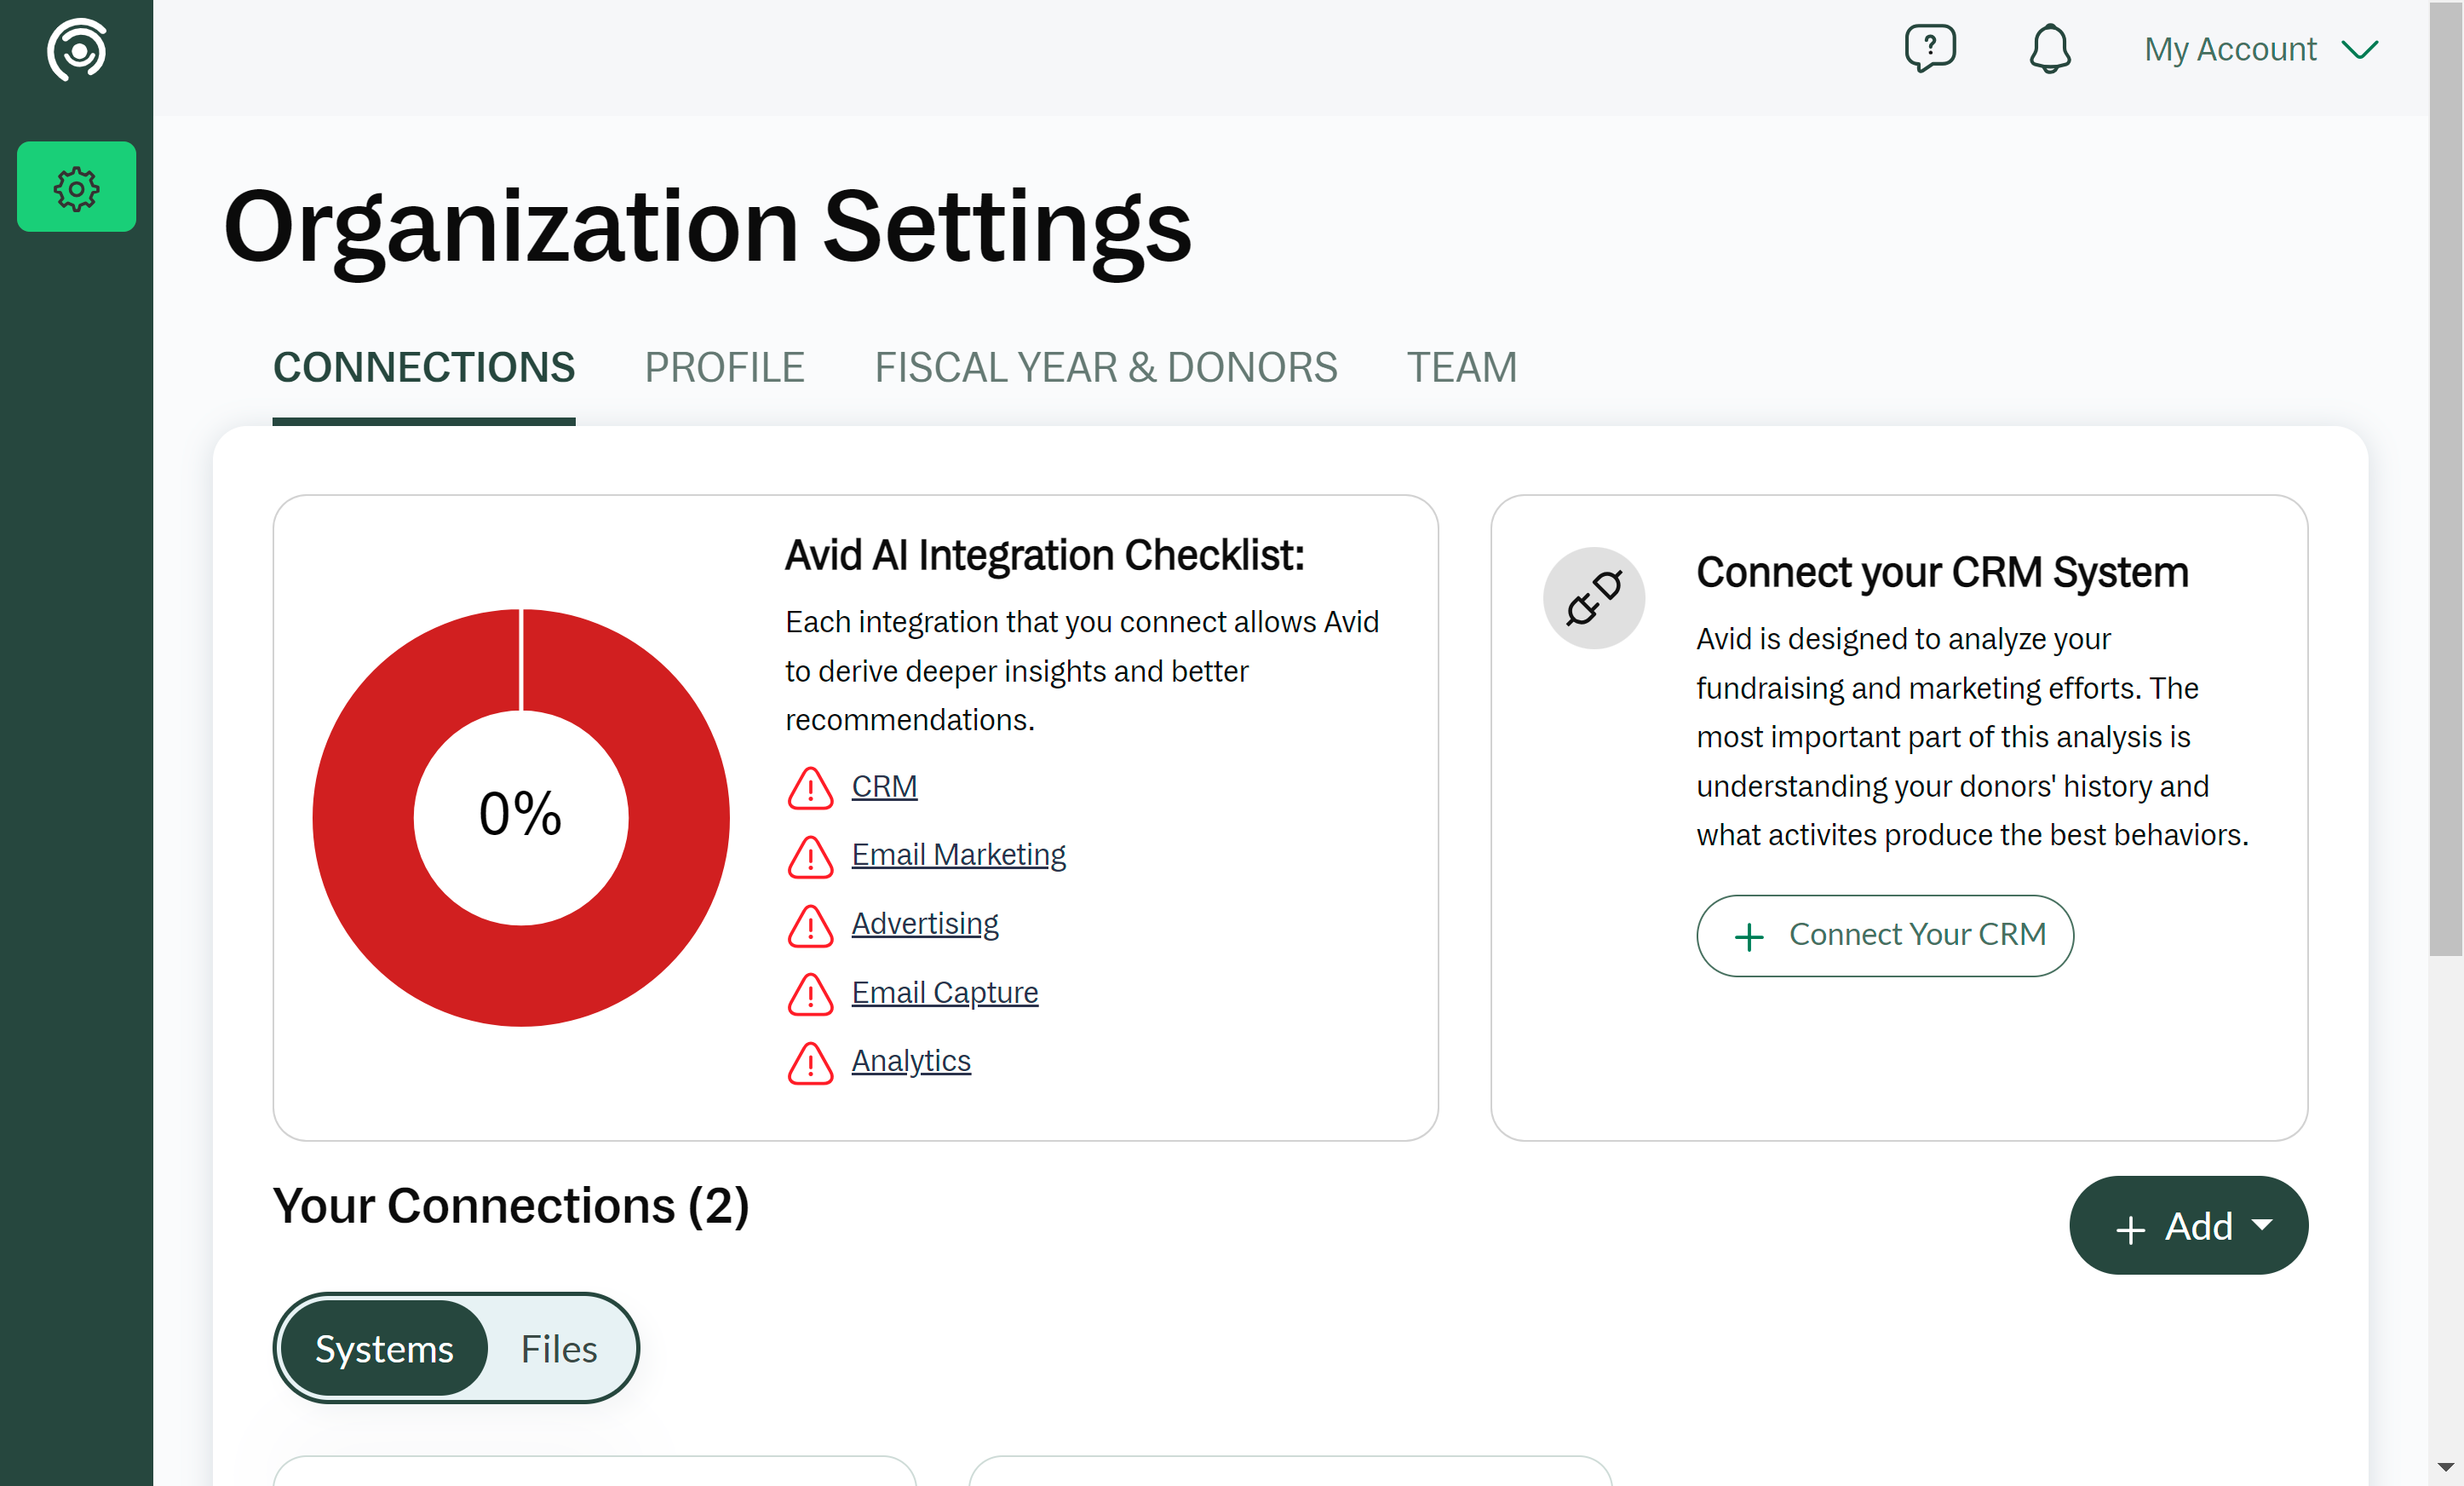Click the warning icon next to Advertising
The width and height of the screenshot is (2464, 1486).
(810, 925)
